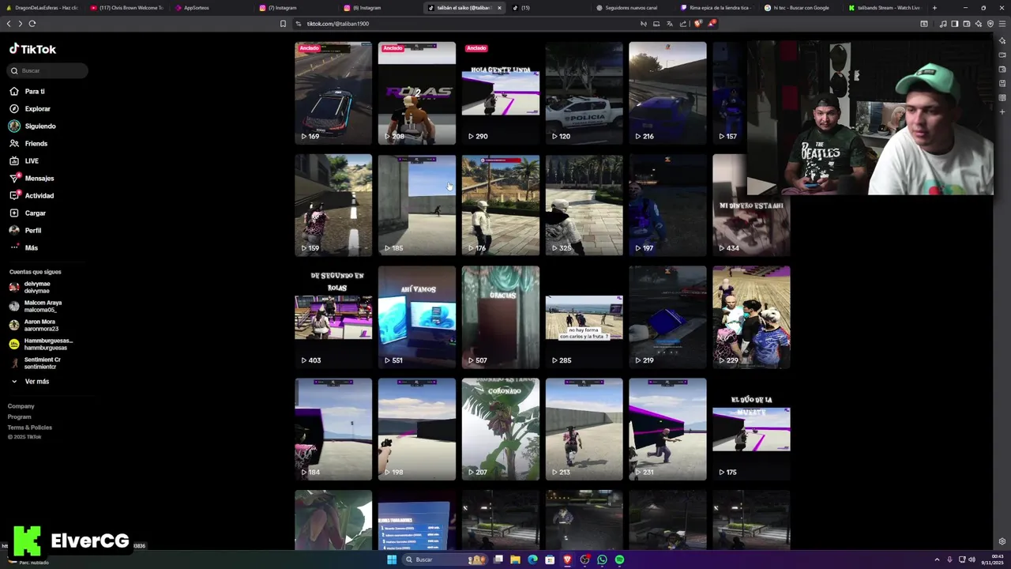The image size is (1011, 569).
Task: Click the TikTok logo
Action: [x=32, y=49]
